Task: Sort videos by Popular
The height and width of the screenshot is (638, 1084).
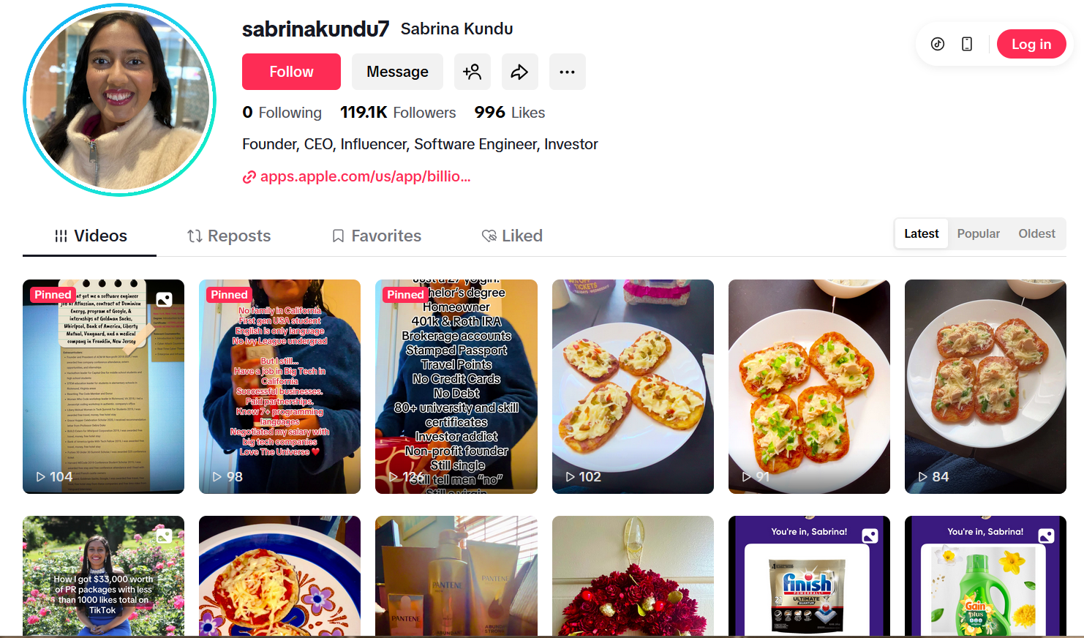Action: [978, 233]
